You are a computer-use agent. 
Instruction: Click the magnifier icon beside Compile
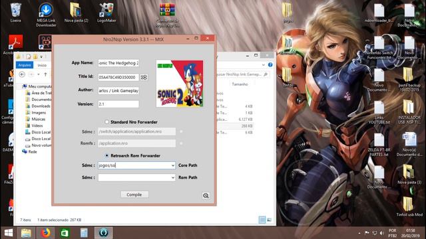click(x=206, y=195)
